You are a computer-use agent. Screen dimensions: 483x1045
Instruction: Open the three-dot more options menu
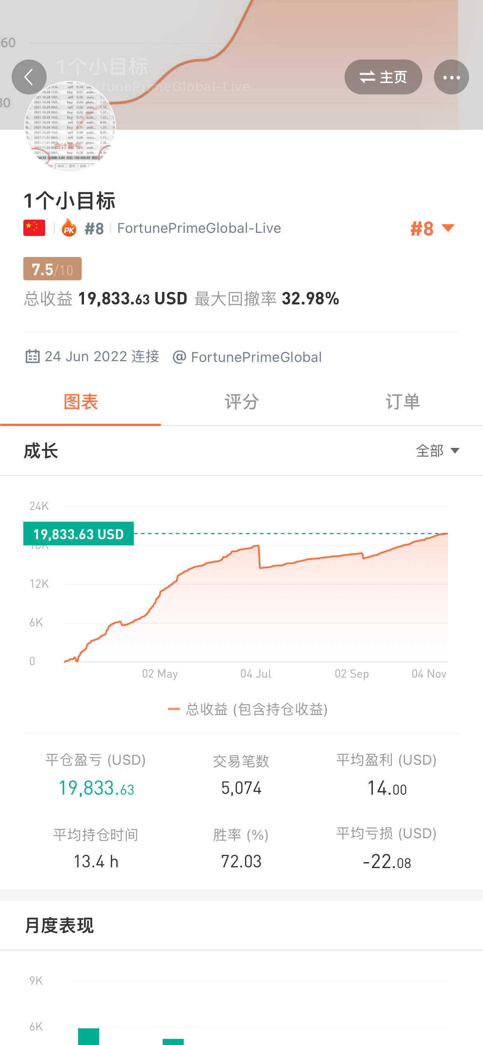tap(451, 77)
